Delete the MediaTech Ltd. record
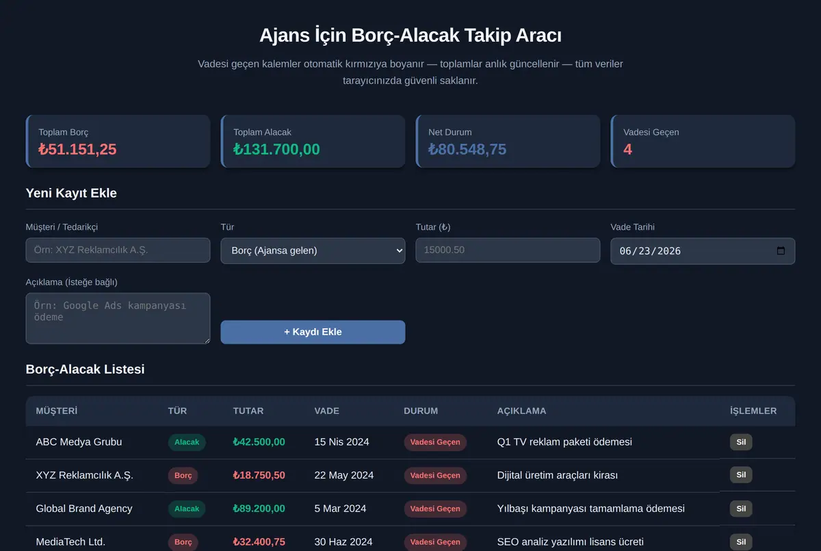The image size is (821, 551). pos(741,542)
